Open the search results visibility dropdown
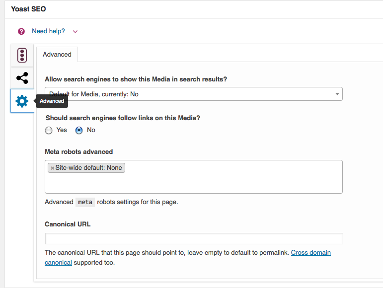 click(193, 94)
